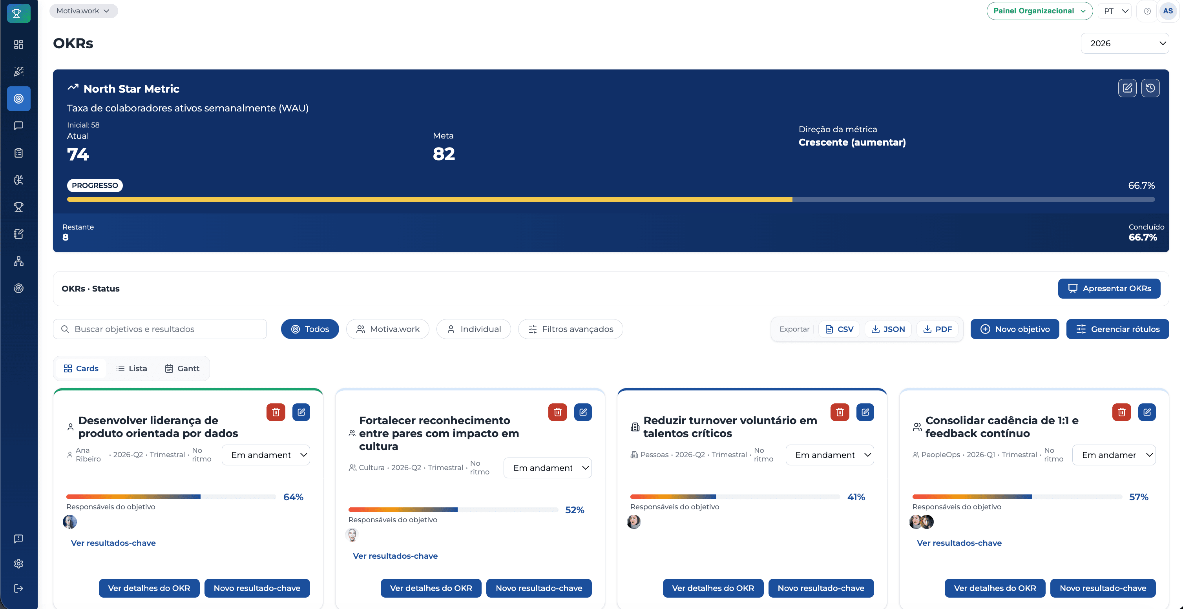Expand the Painel Organizacional dropdown

(x=1039, y=11)
